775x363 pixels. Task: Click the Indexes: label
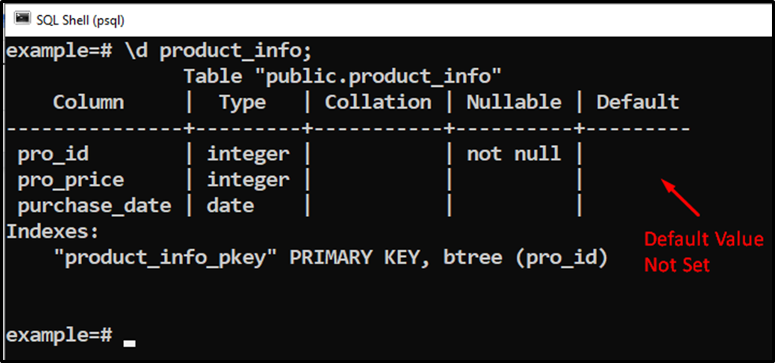53,232
